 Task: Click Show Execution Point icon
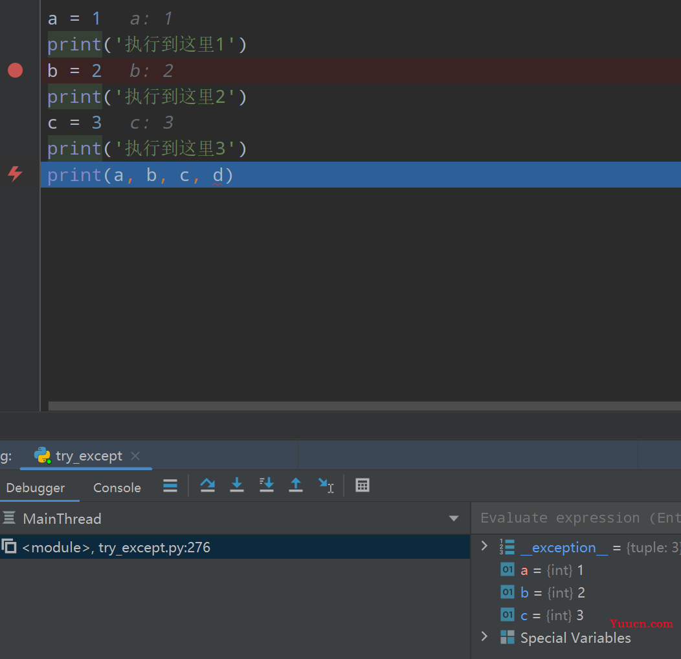tap(170, 485)
